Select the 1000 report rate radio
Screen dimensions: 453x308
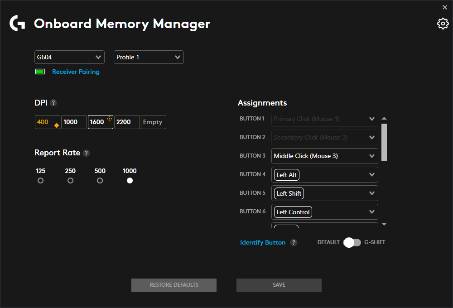(130, 181)
